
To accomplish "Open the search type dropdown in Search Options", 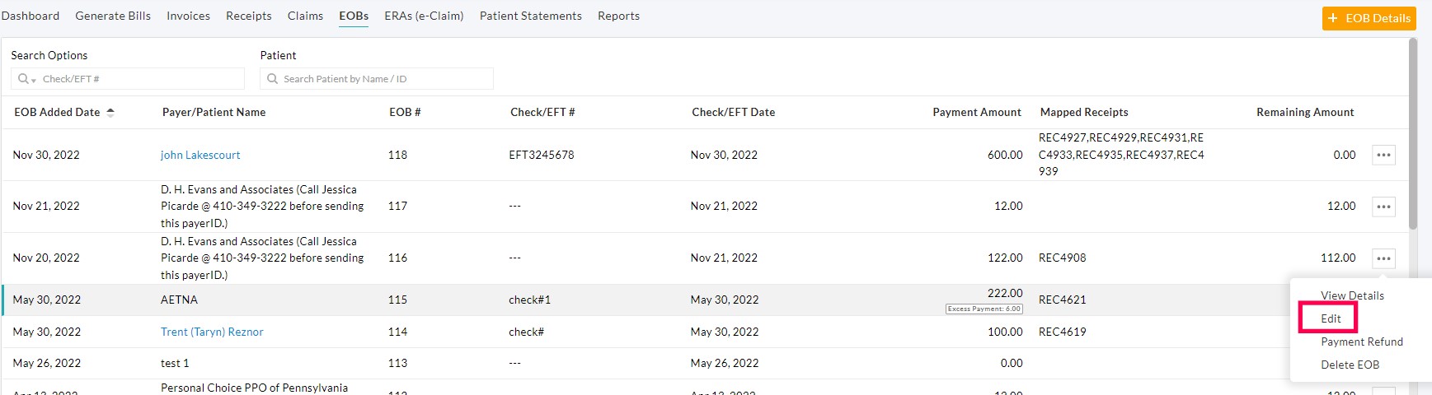I will 27,79.
